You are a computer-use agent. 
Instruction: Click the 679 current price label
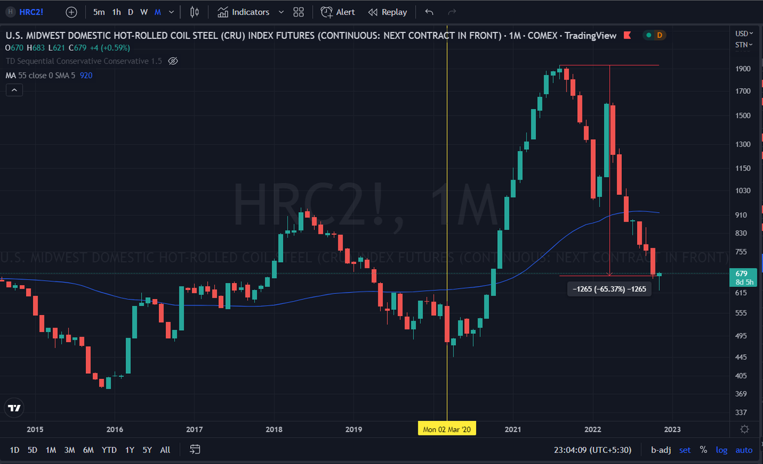pyautogui.click(x=741, y=273)
